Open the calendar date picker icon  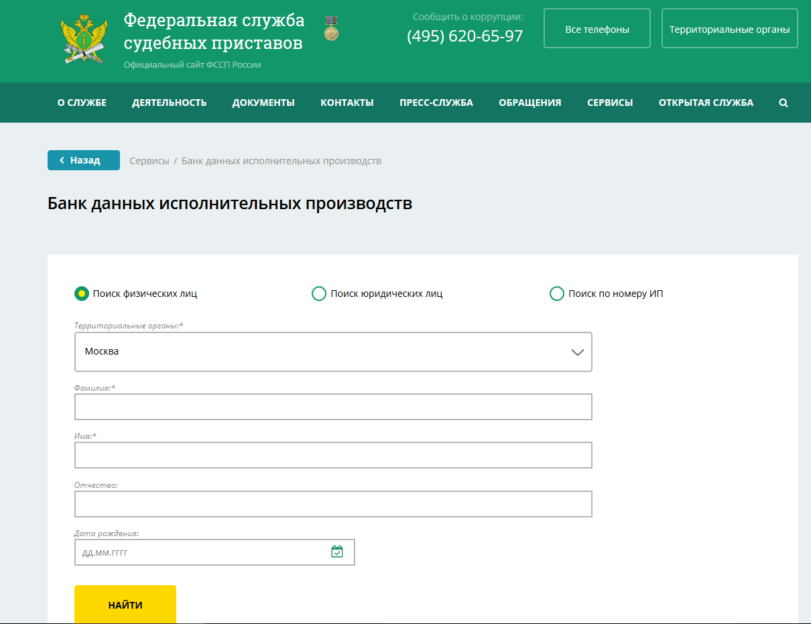337,552
